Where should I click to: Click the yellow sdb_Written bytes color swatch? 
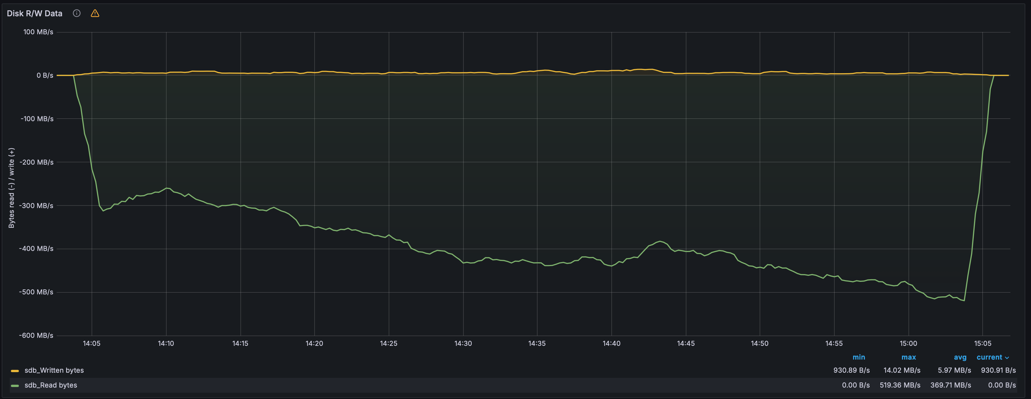coord(15,371)
